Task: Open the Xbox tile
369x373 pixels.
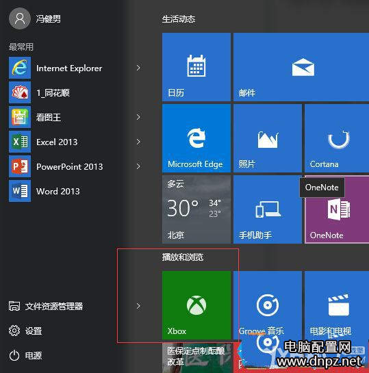Action: pos(196,305)
